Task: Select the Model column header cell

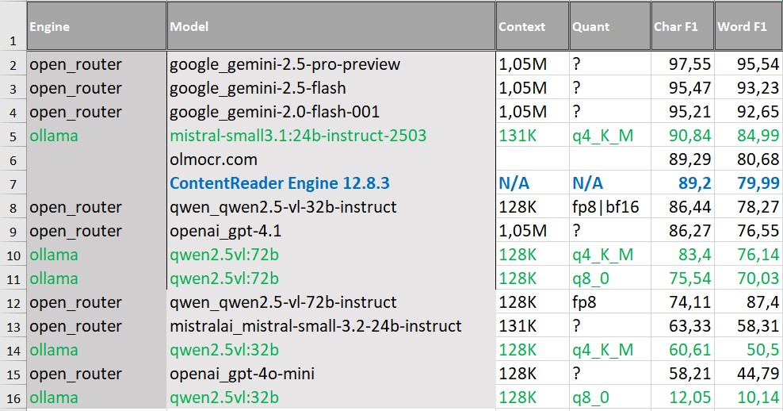Action: click(330, 27)
